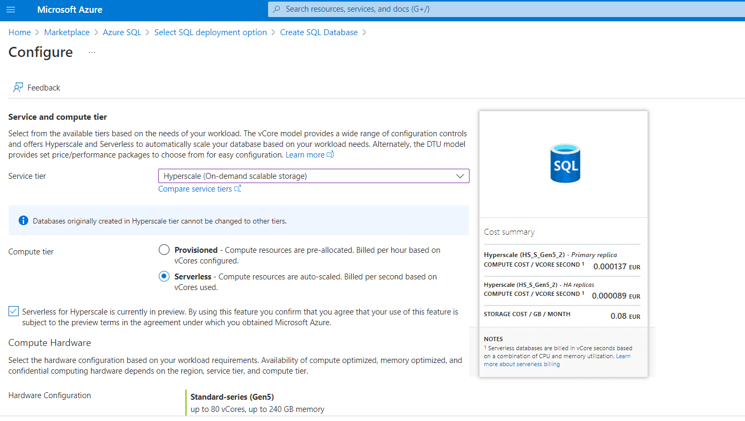This screenshot has width=745, height=421.
Task: Uncheck the Serverless preview terms checkbox
Action: click(x=14, y=311)
